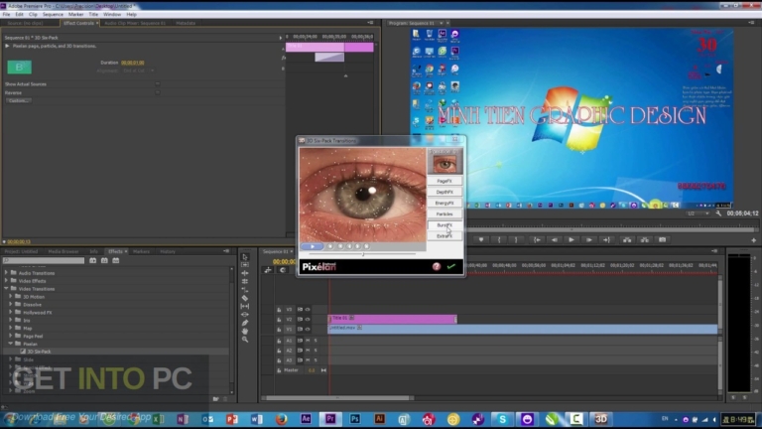Collapse the Pixelan folder

coord(11,344)
